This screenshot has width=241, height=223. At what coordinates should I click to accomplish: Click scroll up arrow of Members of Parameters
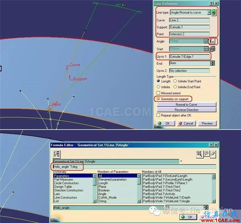coord(139,176)
